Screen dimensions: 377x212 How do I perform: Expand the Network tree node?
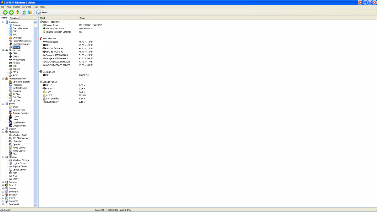click(3, 182)
